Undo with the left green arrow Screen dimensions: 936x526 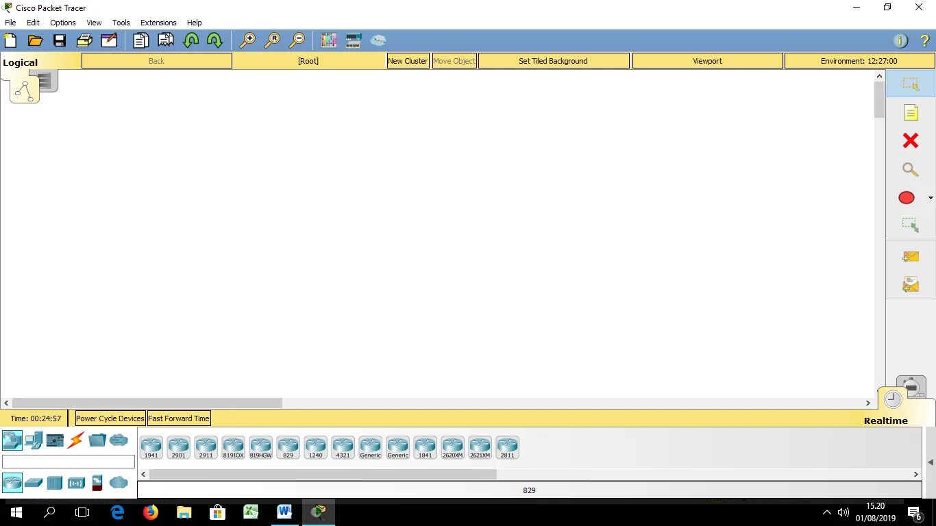pos(190,40)
